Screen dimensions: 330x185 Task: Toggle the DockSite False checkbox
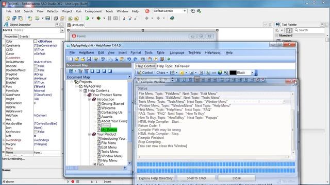(36, 66)
